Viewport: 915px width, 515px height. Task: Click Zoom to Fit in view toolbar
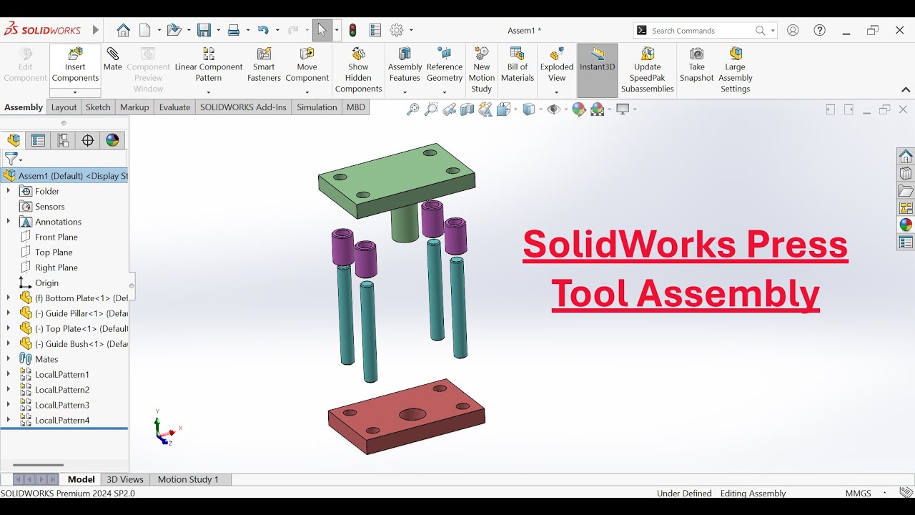click(412, 109)
